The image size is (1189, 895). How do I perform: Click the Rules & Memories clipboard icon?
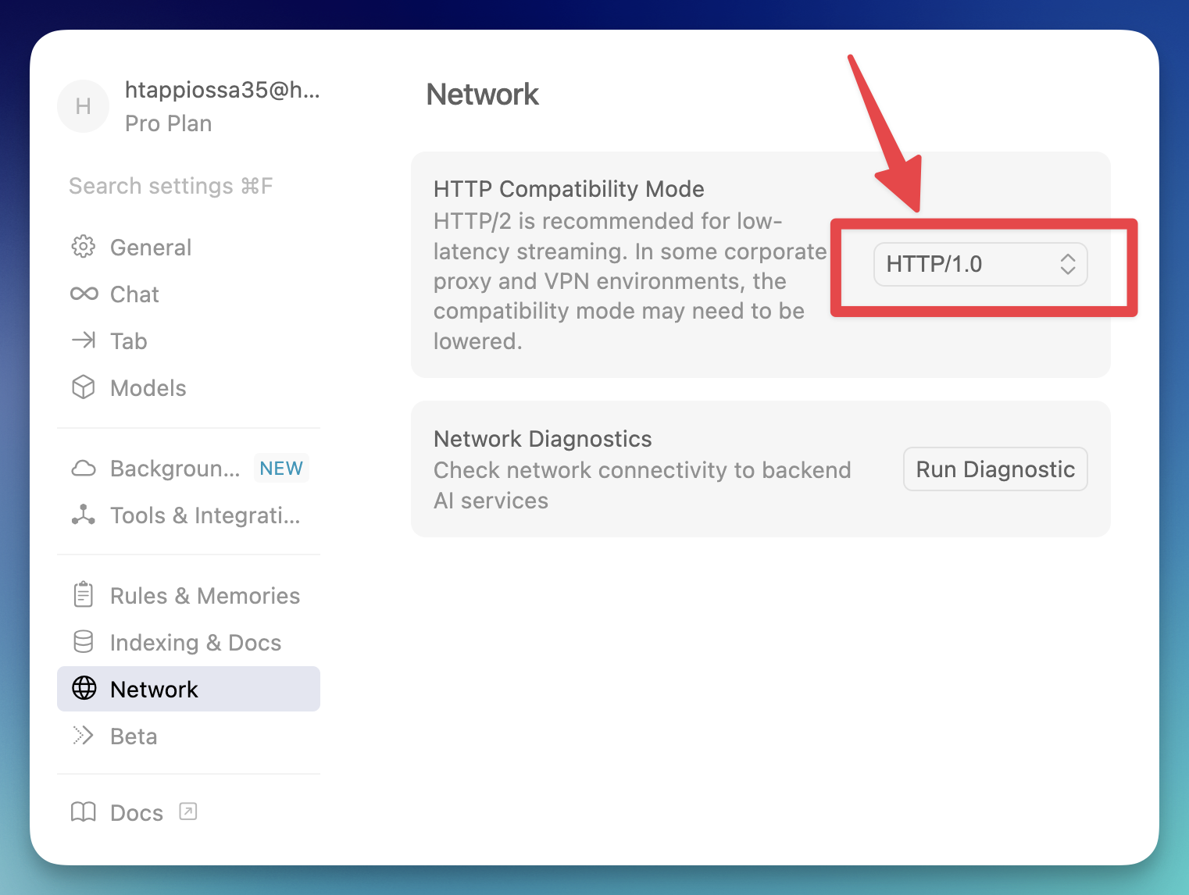(x=84, y=594)
